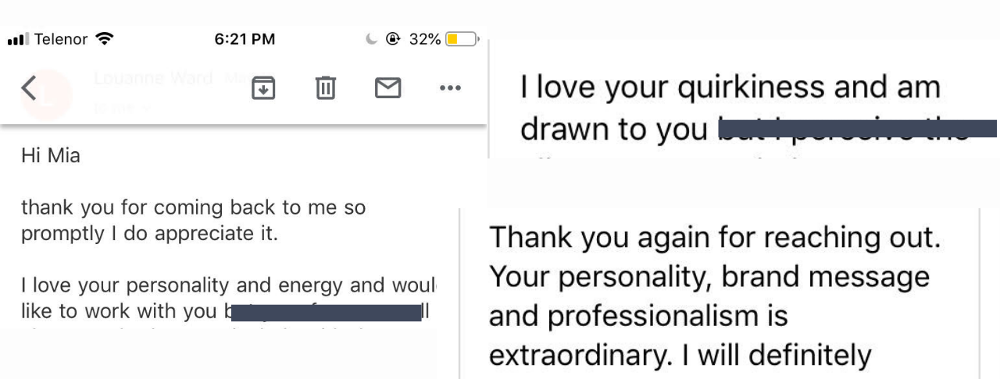Image resolution: width=1000 pixels, height=379 pixels.
Task: Tap the Wi-Fi icon in status bar
Action: point(104,39)
